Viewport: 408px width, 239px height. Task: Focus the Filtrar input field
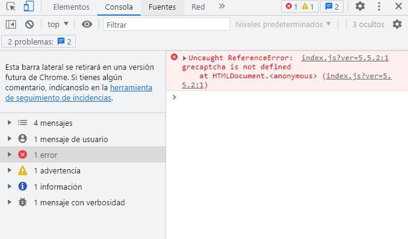click(167, 25)
